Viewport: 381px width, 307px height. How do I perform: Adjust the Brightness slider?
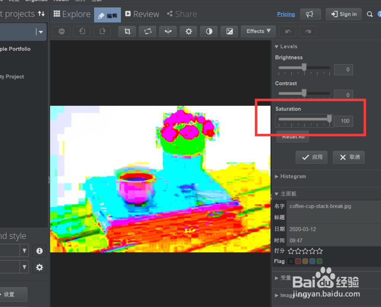pyautogui.click(x=304, y=68)
